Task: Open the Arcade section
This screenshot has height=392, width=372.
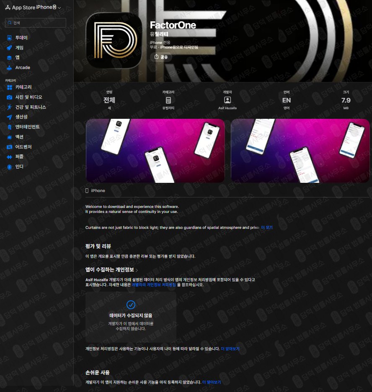Action: (23, 67)
